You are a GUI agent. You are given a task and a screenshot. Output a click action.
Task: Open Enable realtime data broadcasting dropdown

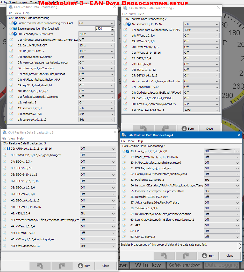pos(97,23)
